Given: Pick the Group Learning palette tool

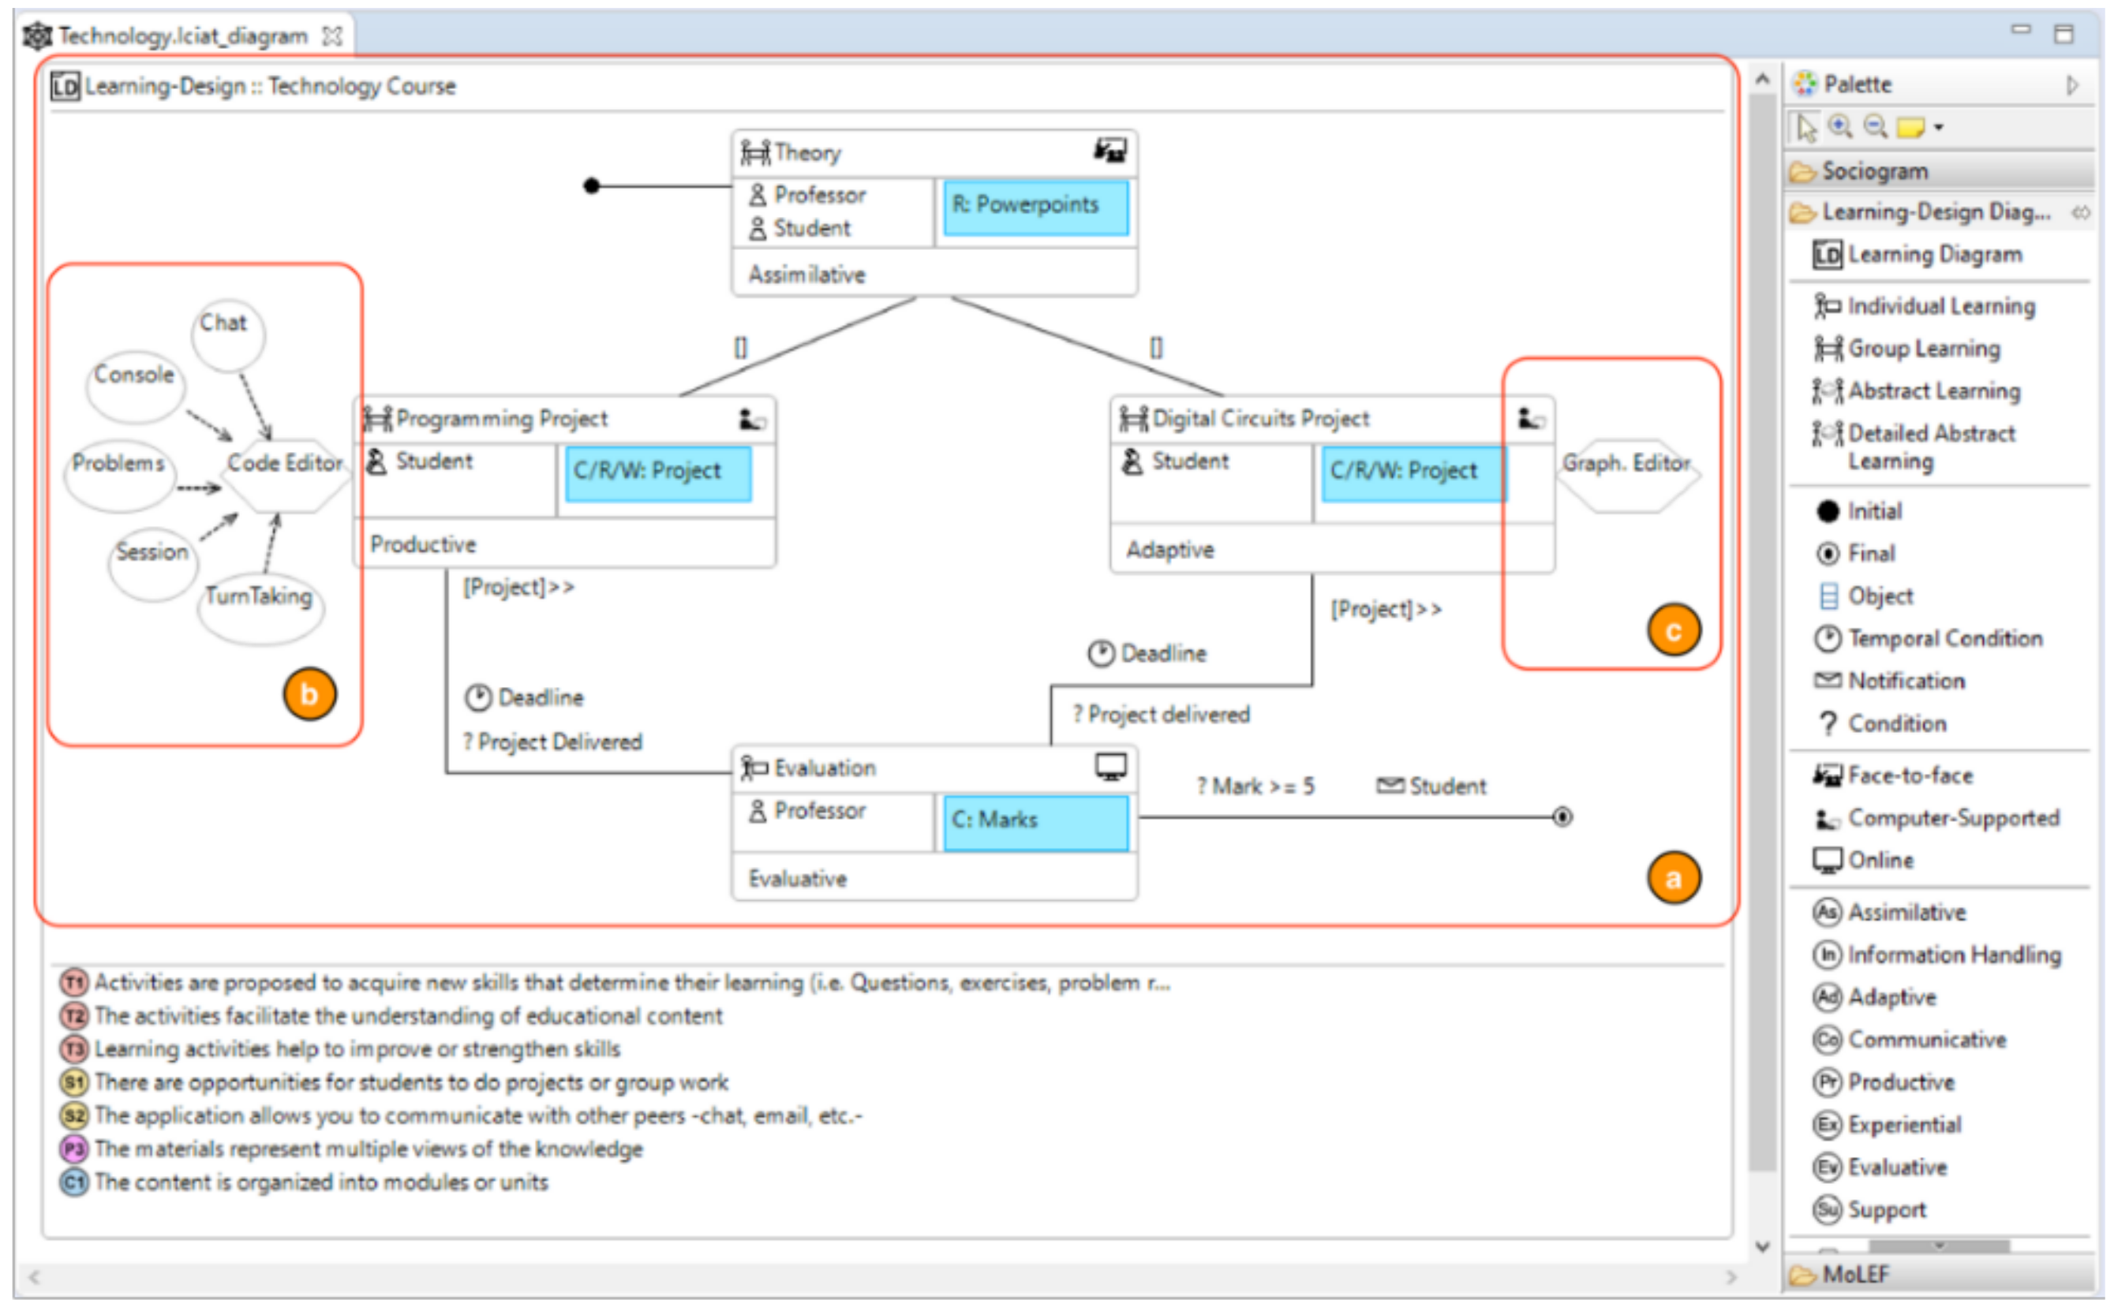Looking at the screenshot, I should [x=1922, y=349].
